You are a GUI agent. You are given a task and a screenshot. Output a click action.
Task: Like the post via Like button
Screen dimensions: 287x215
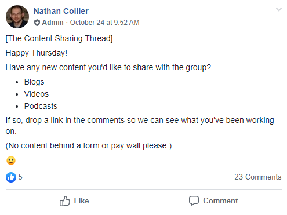[x=74, y=201]
